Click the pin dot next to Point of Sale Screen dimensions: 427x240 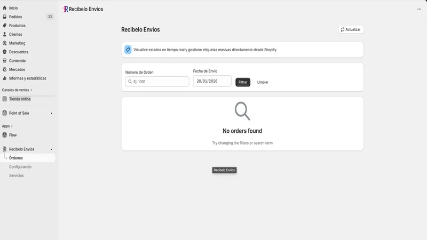point(51,113)
